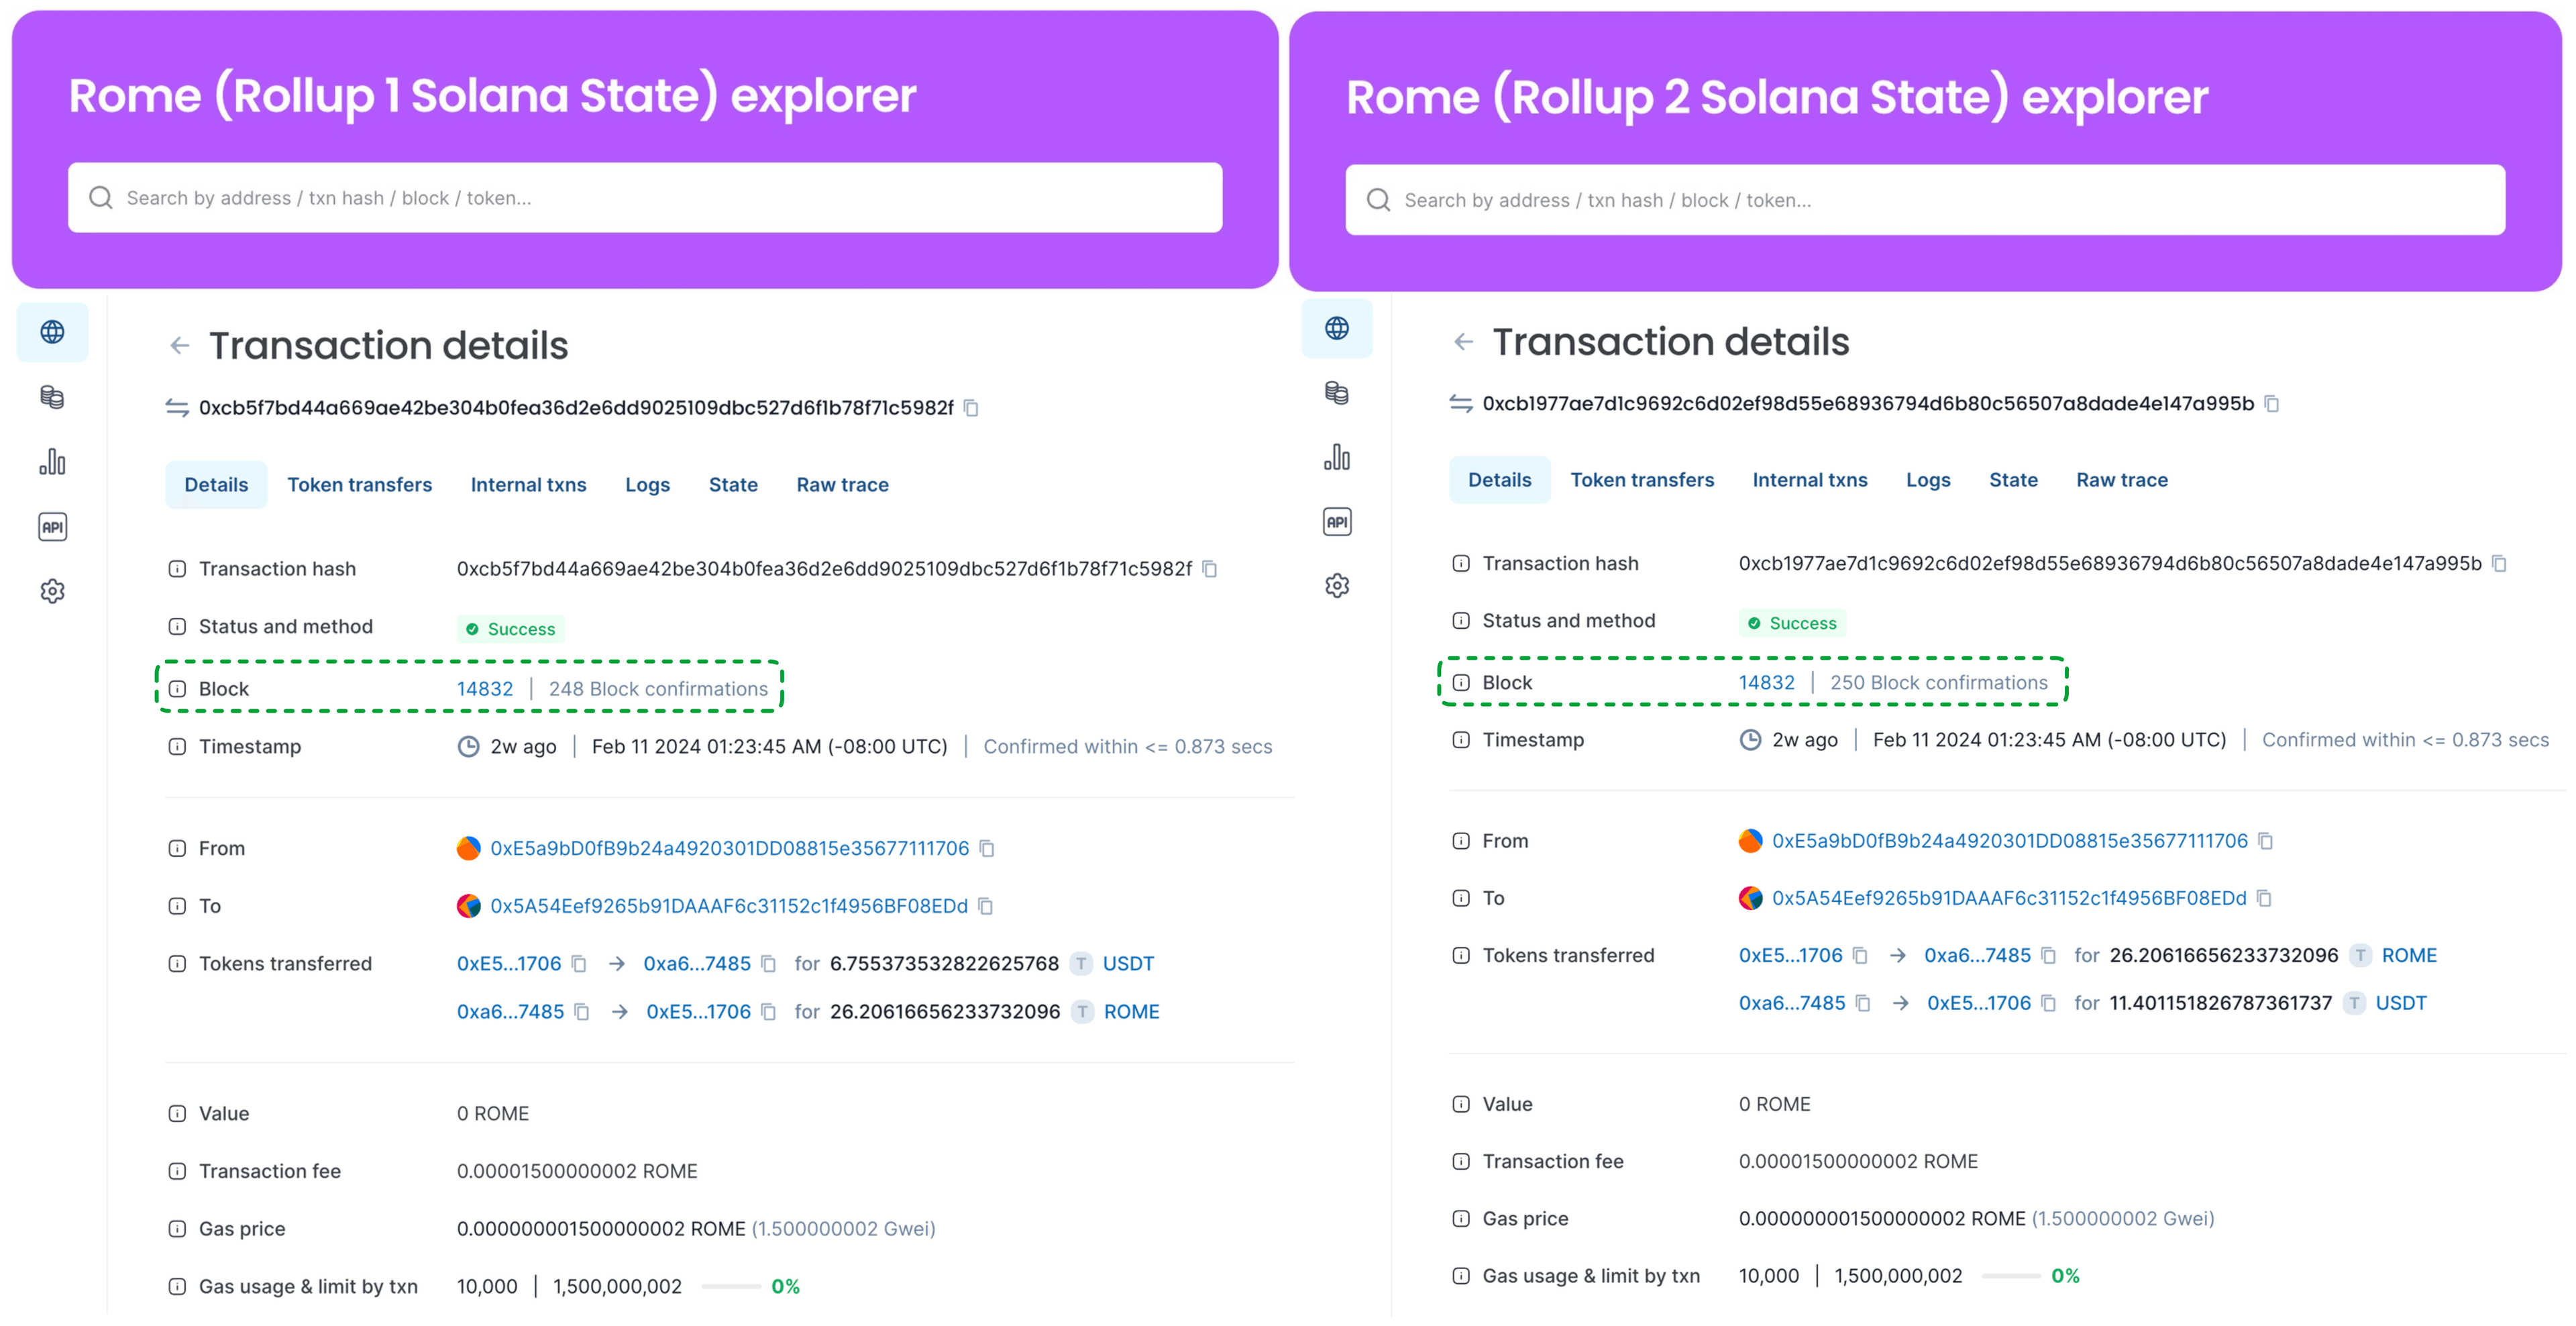Open charts stats icon in Rollup 1 sidebar

point(52,462)
